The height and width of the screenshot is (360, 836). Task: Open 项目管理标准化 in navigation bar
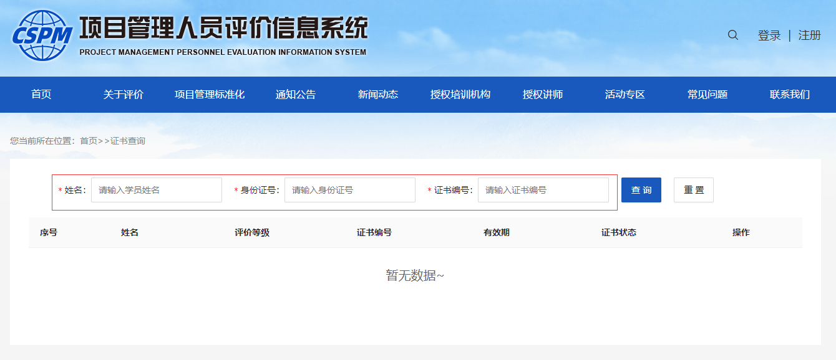point(210,95)
